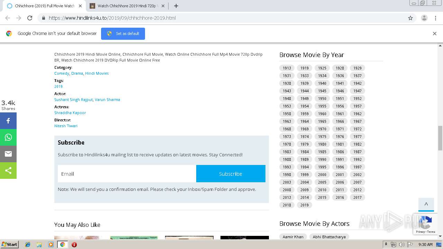Launch Internet Explorer from taskbar

click(x=28, y=245)
